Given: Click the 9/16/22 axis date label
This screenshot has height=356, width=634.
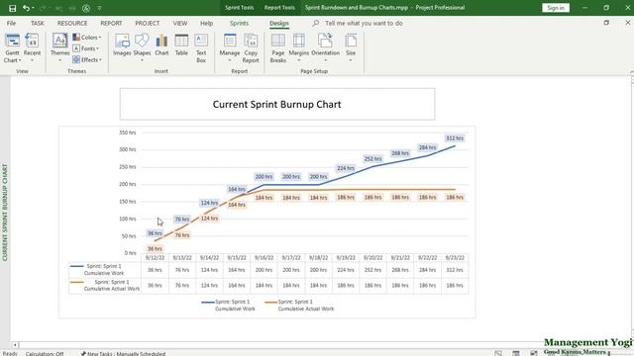Looking at the screenshot, I should [264, 257].
